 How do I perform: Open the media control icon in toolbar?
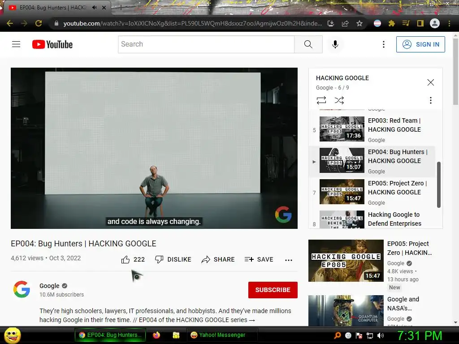click(406, 23)
